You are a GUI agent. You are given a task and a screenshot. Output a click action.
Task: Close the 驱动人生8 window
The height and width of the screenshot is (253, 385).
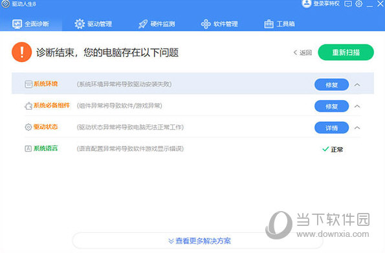380,4
